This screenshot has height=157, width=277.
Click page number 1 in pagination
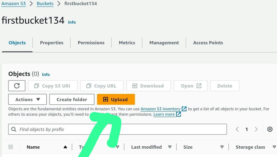[x=247, y=129]
